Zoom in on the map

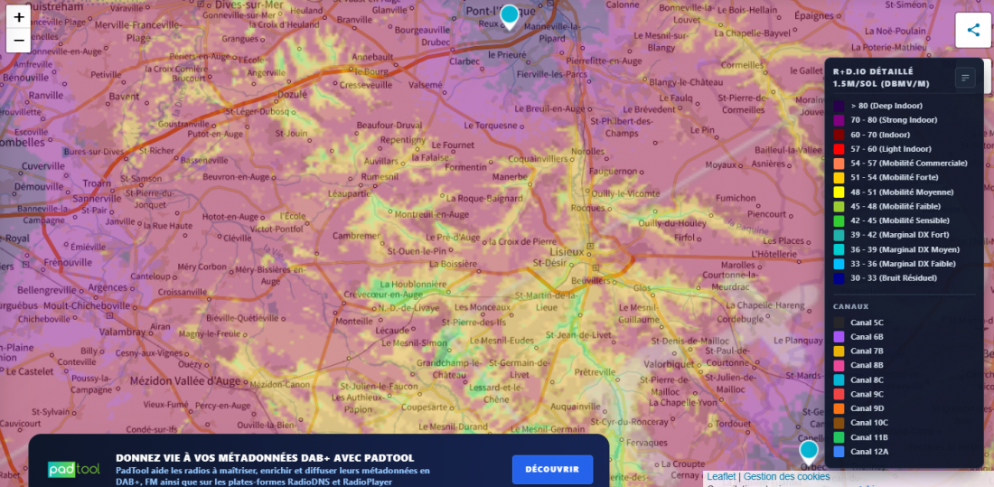tap(19, 17)
